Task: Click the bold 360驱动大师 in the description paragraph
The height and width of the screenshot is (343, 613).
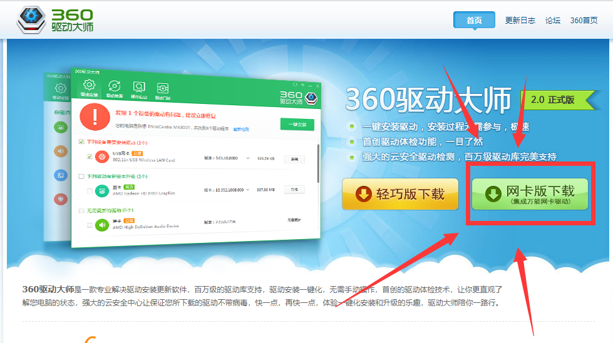Action: pos(48,289)
